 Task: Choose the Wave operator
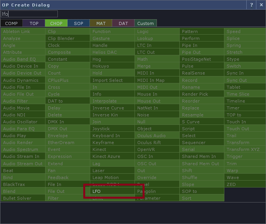(245, 178)
